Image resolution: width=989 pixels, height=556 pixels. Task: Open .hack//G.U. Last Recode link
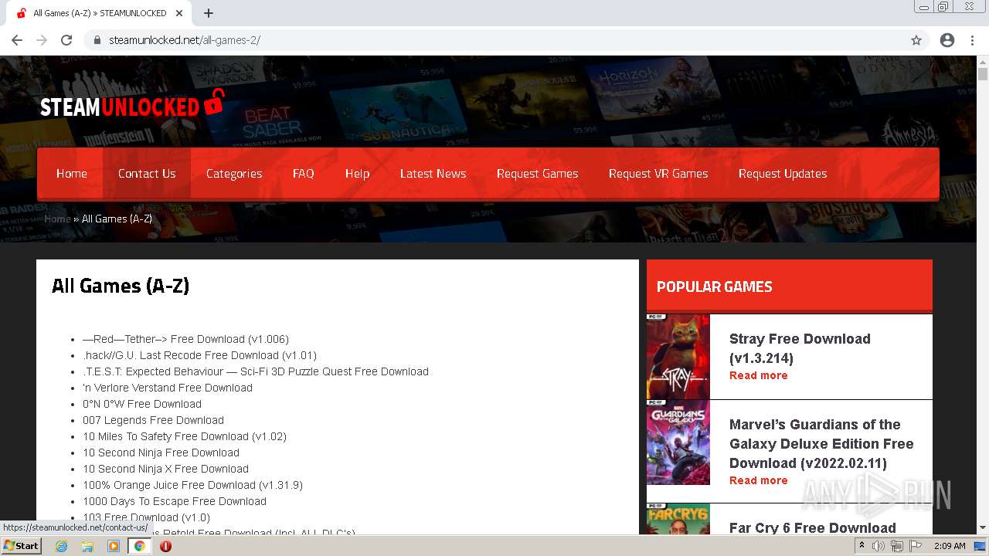coord(199,355)
